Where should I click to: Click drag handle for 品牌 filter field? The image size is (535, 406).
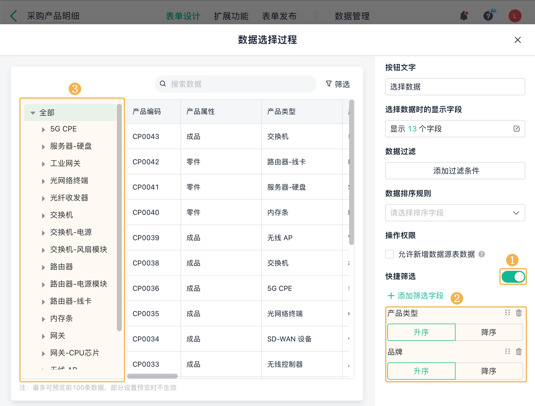click(508, 351)
